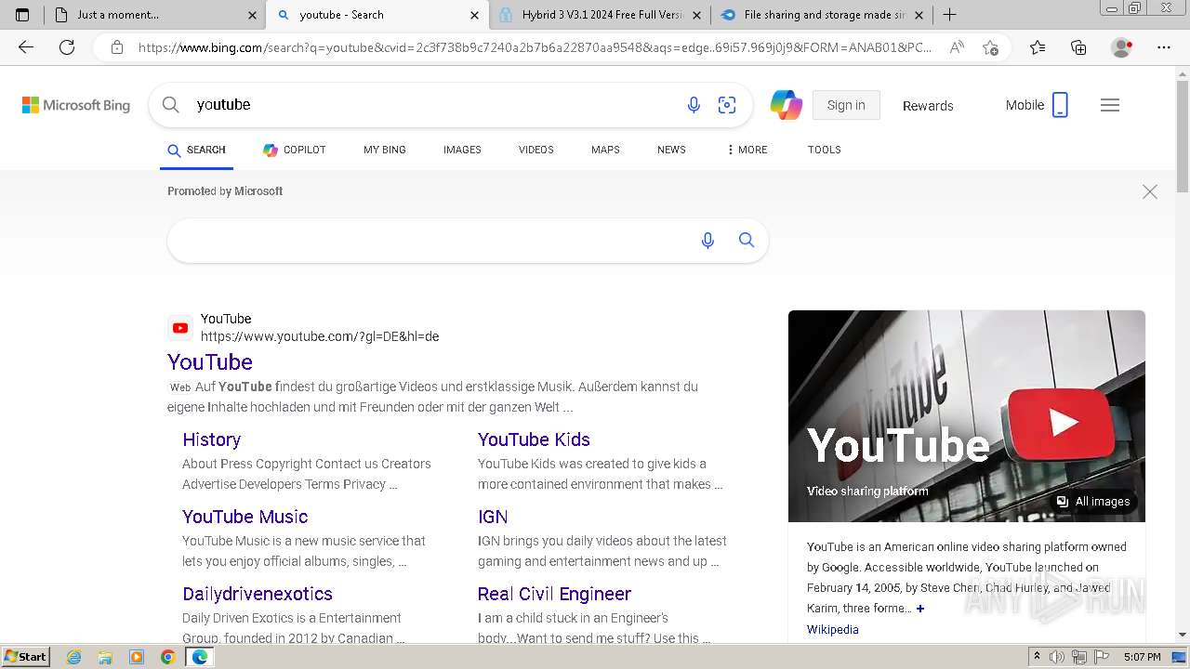
Task: Click the volume speaker tray icon
Action: [x=1058, y=657]
